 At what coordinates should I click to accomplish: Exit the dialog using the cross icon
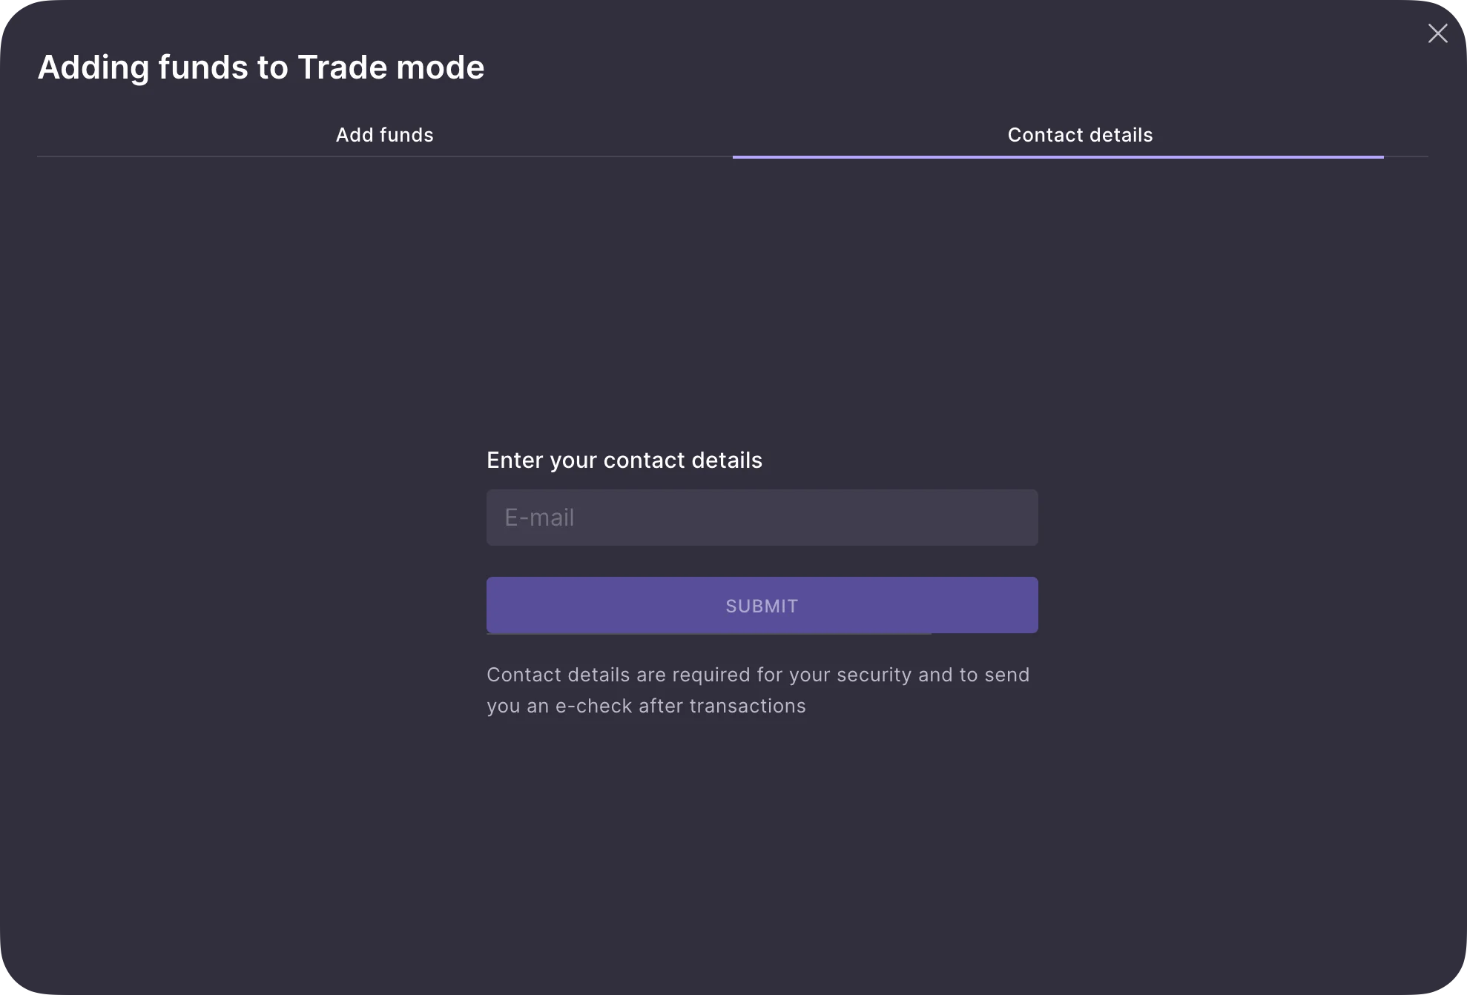click(x=1437, y=33)
